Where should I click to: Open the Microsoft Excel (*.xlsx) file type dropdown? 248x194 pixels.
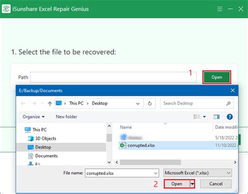point(198,173)
